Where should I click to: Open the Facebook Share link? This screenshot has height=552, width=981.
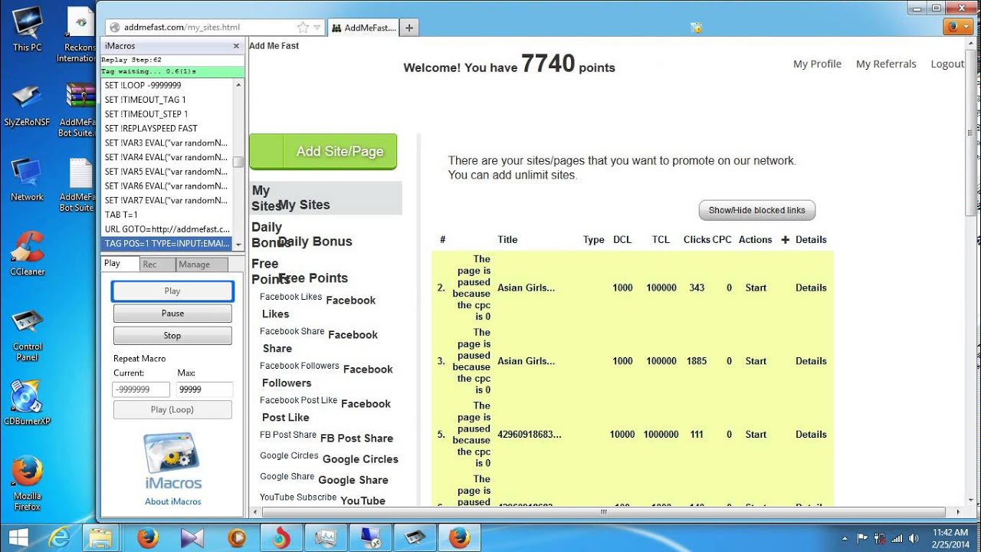tap(292, 332)
